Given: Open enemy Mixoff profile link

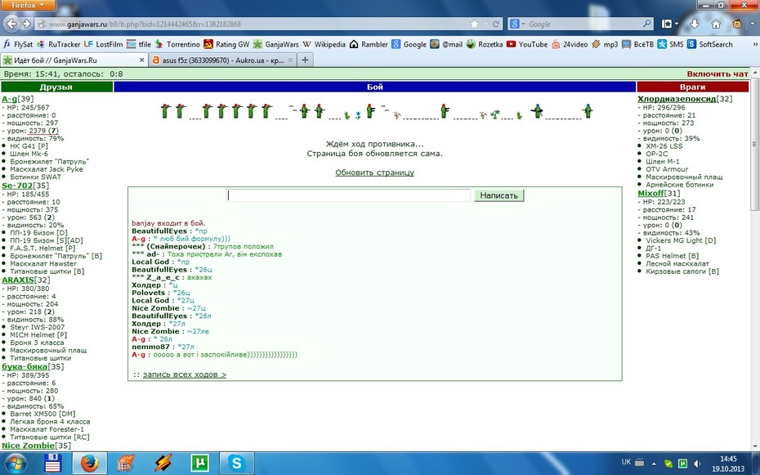Looking at the screenshot, I should click(650, 194).
